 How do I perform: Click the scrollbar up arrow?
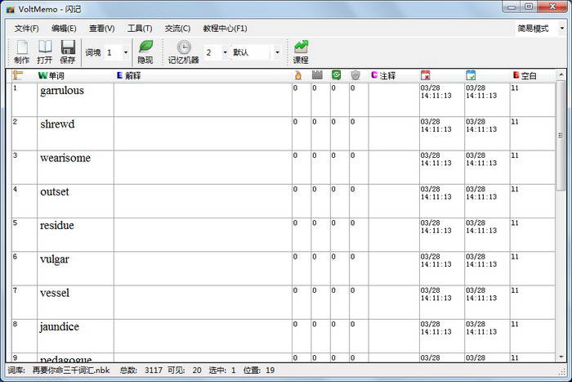561,74
